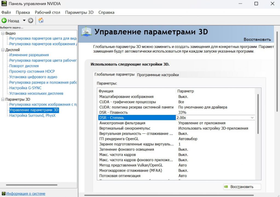The height and width of the screenshot is (197, 280).
Task: Collapse the Дисплей tree section
Action: click(3, 50)
